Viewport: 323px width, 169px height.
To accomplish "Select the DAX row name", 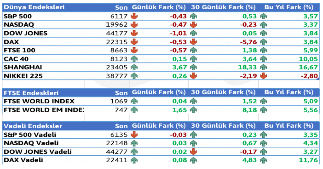I will pyautogui.click(x=12, y=42).
